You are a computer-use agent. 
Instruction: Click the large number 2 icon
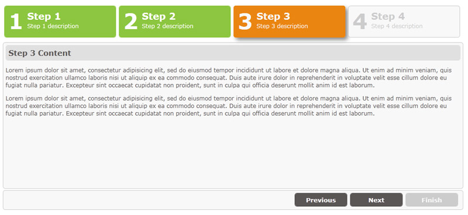130,22
